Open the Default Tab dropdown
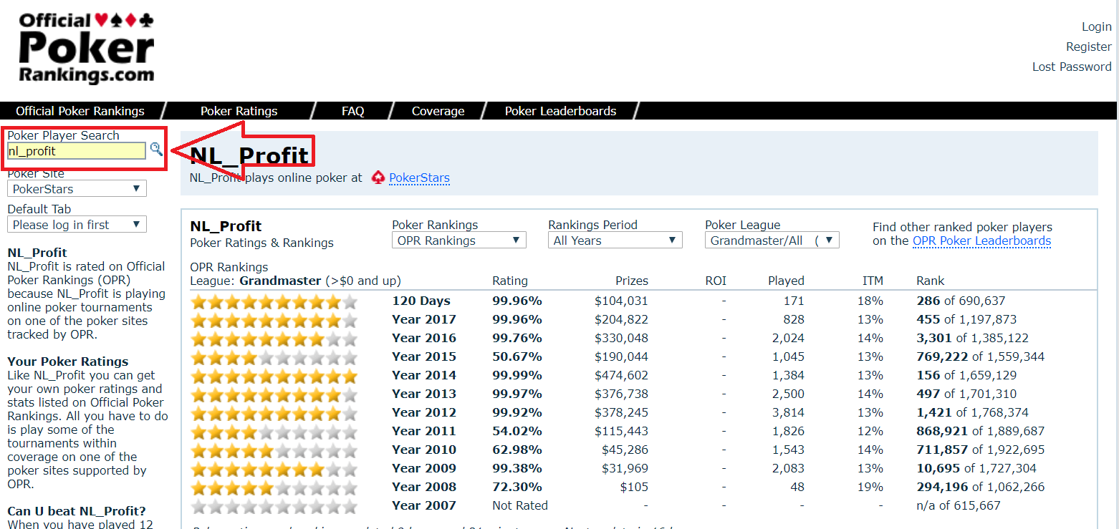This screenshot has width=1119, height=529. click(x=77, y=223)
